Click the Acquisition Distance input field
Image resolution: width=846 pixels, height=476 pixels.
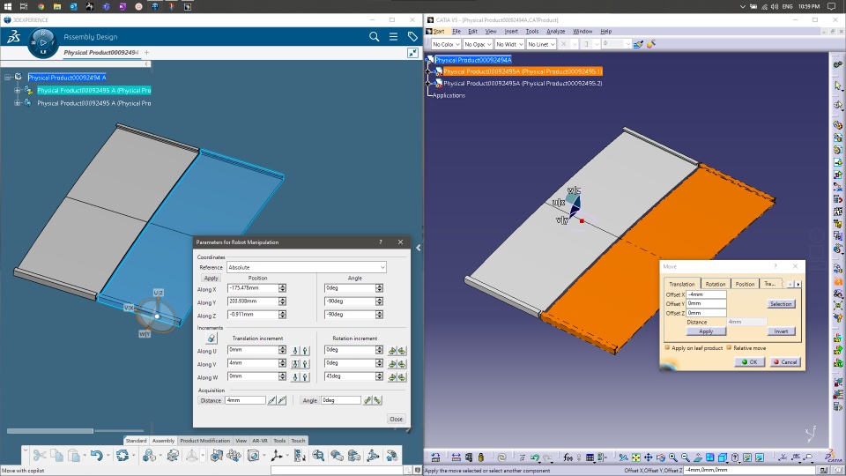point(246,400)
